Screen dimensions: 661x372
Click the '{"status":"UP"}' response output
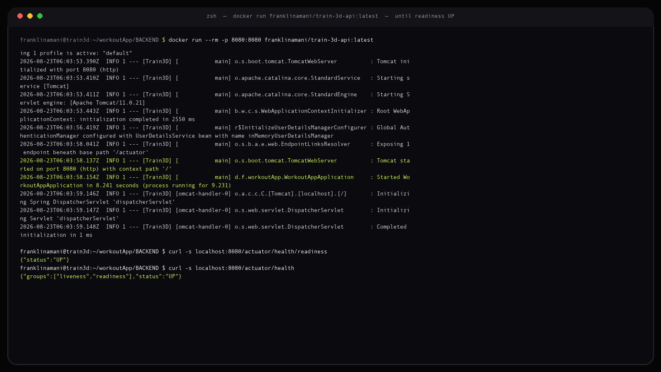(x=45, y=260)
